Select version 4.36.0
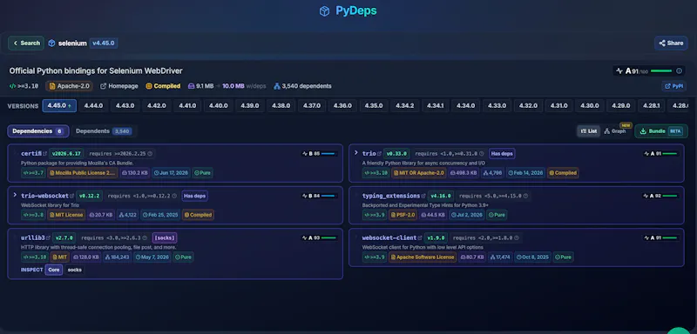 (x=342, y=105)
